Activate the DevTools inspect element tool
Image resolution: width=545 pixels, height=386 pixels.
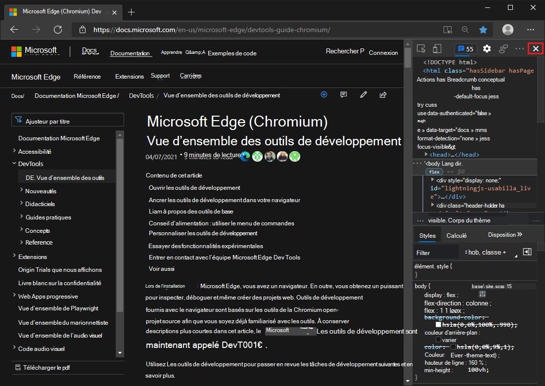(421, 48)
